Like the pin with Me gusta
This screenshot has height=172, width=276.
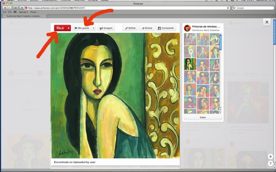click(82, 28)
